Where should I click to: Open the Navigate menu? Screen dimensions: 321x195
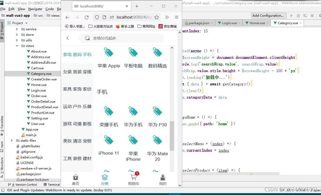35,9
